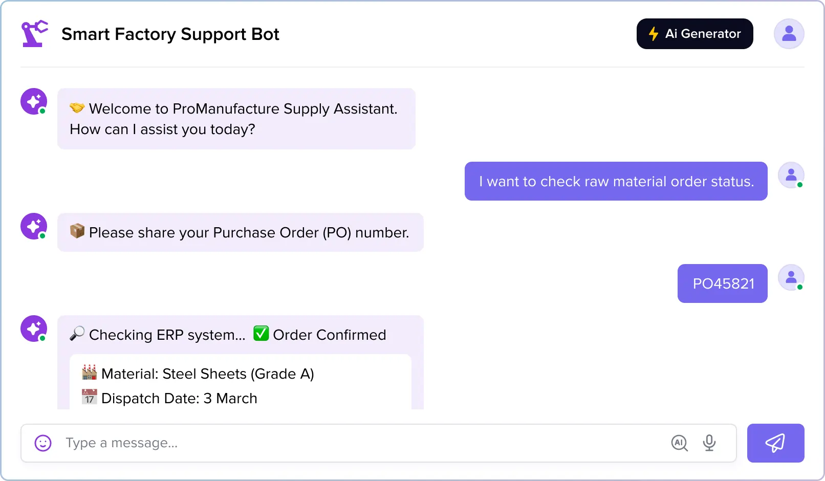Image resolution: width=825 pixels, height=481 pixels.
Task: Click the green Order Confirmed checkmark
Action: tap(261, 334)
